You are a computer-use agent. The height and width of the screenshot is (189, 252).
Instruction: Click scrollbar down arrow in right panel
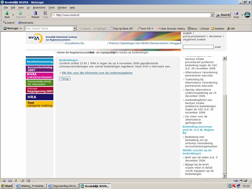225,176
